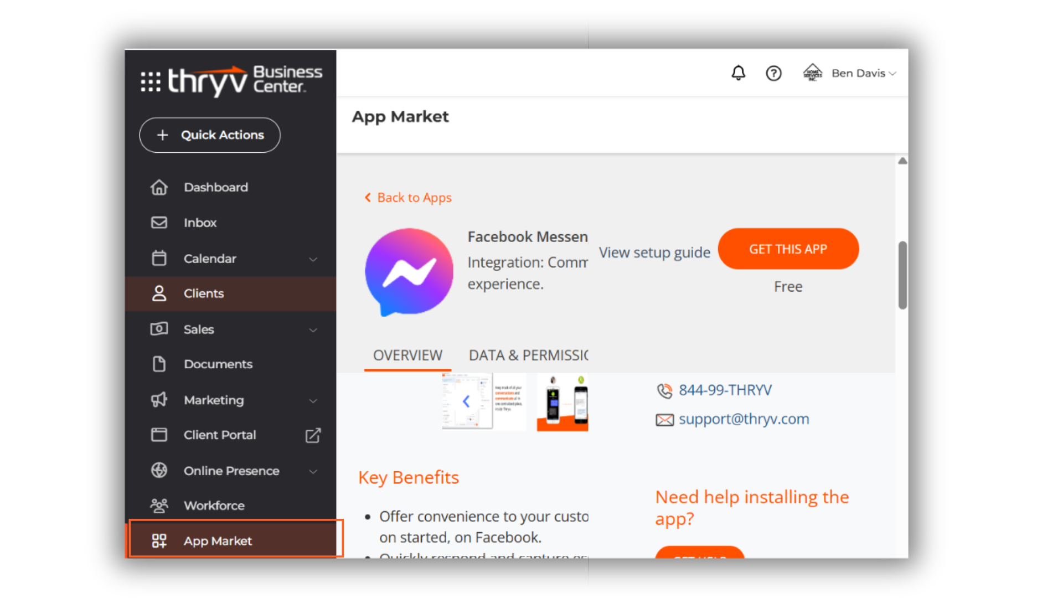Expand the Sales submenu chevron
1063x598 pixels.
[313, 330]
